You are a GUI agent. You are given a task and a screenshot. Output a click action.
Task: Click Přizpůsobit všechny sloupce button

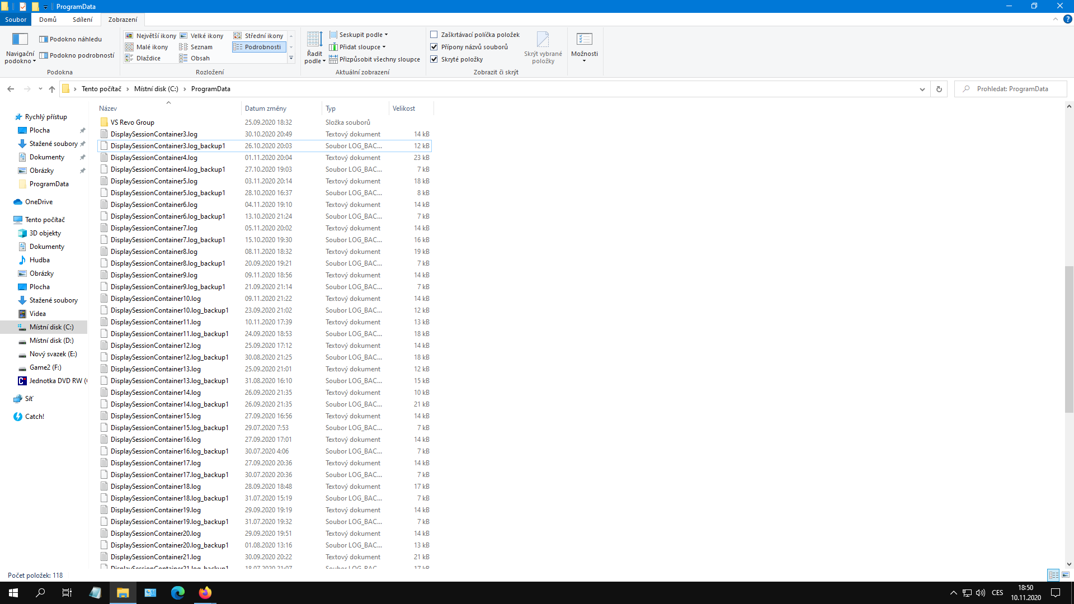coord(375,59)
